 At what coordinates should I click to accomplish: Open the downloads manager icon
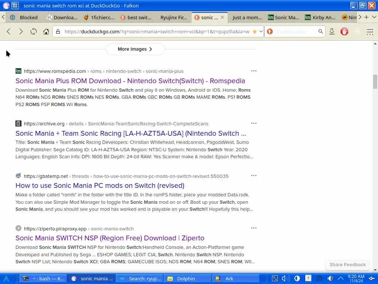[x=332, y=31]
